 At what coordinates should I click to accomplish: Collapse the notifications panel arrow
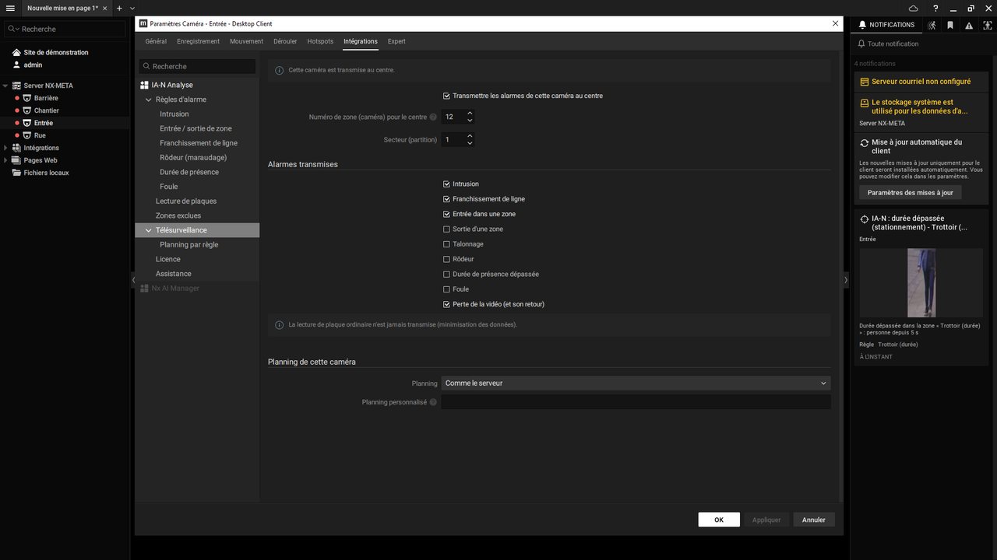coord(847,280)
